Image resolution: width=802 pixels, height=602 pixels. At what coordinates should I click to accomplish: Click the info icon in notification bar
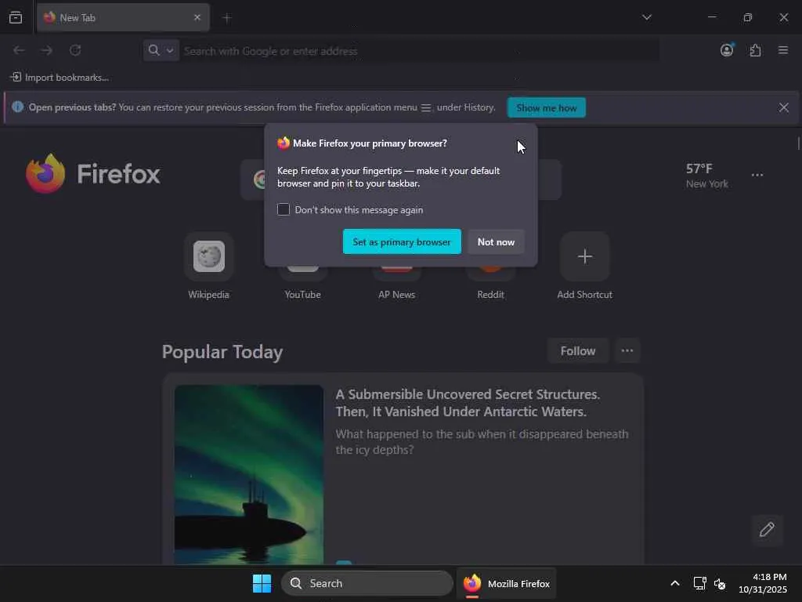(17, 107)
